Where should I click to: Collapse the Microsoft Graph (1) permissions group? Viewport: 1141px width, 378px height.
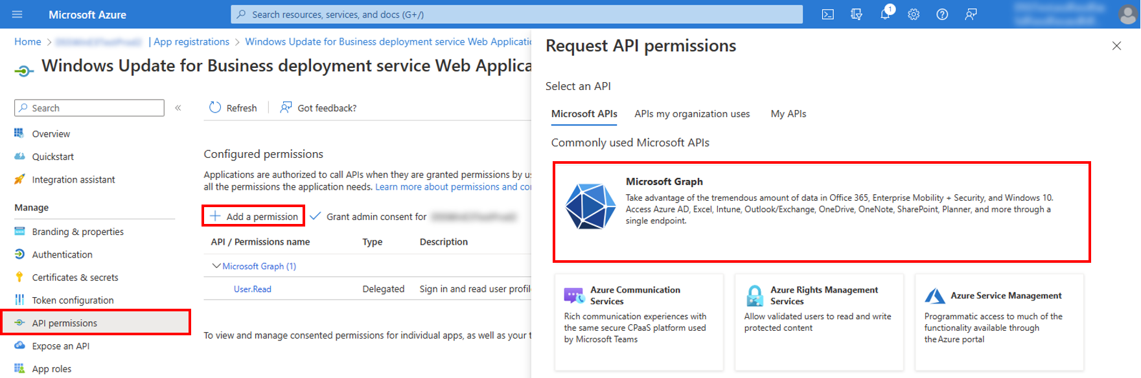(216, 266)
